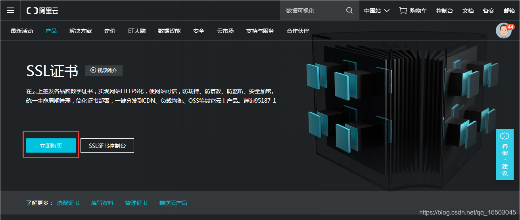Open the hamburger menu icon
Screen dimensions: 520x220
pyautogui.click(x=10, y=11)
